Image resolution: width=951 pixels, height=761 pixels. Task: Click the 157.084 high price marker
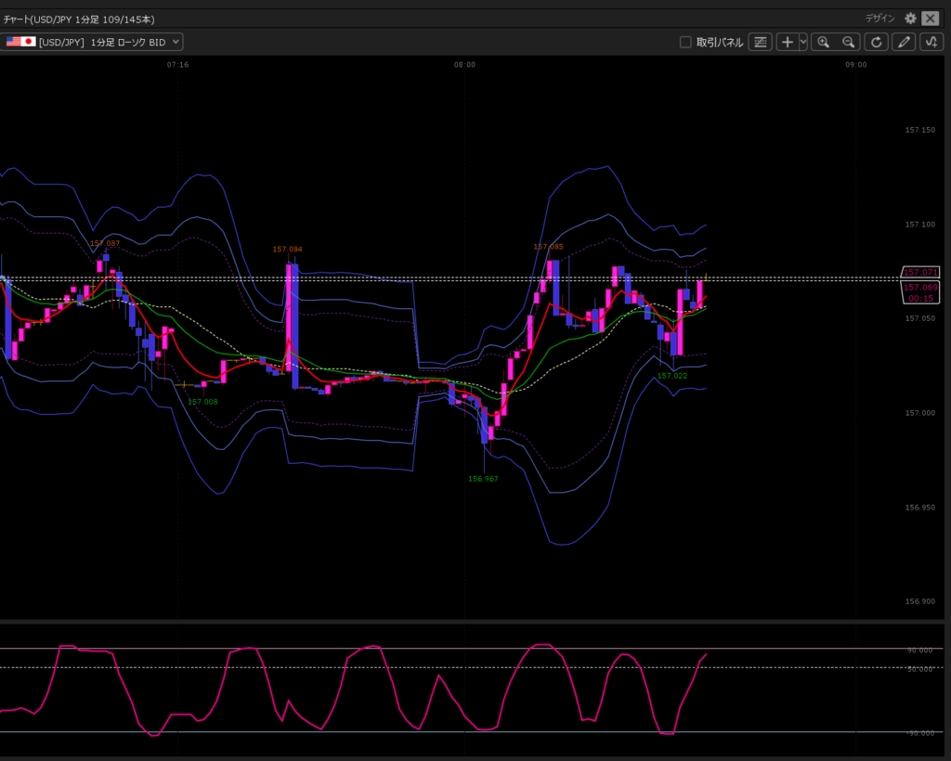287,249
